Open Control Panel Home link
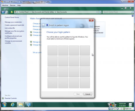 [12, 17]
